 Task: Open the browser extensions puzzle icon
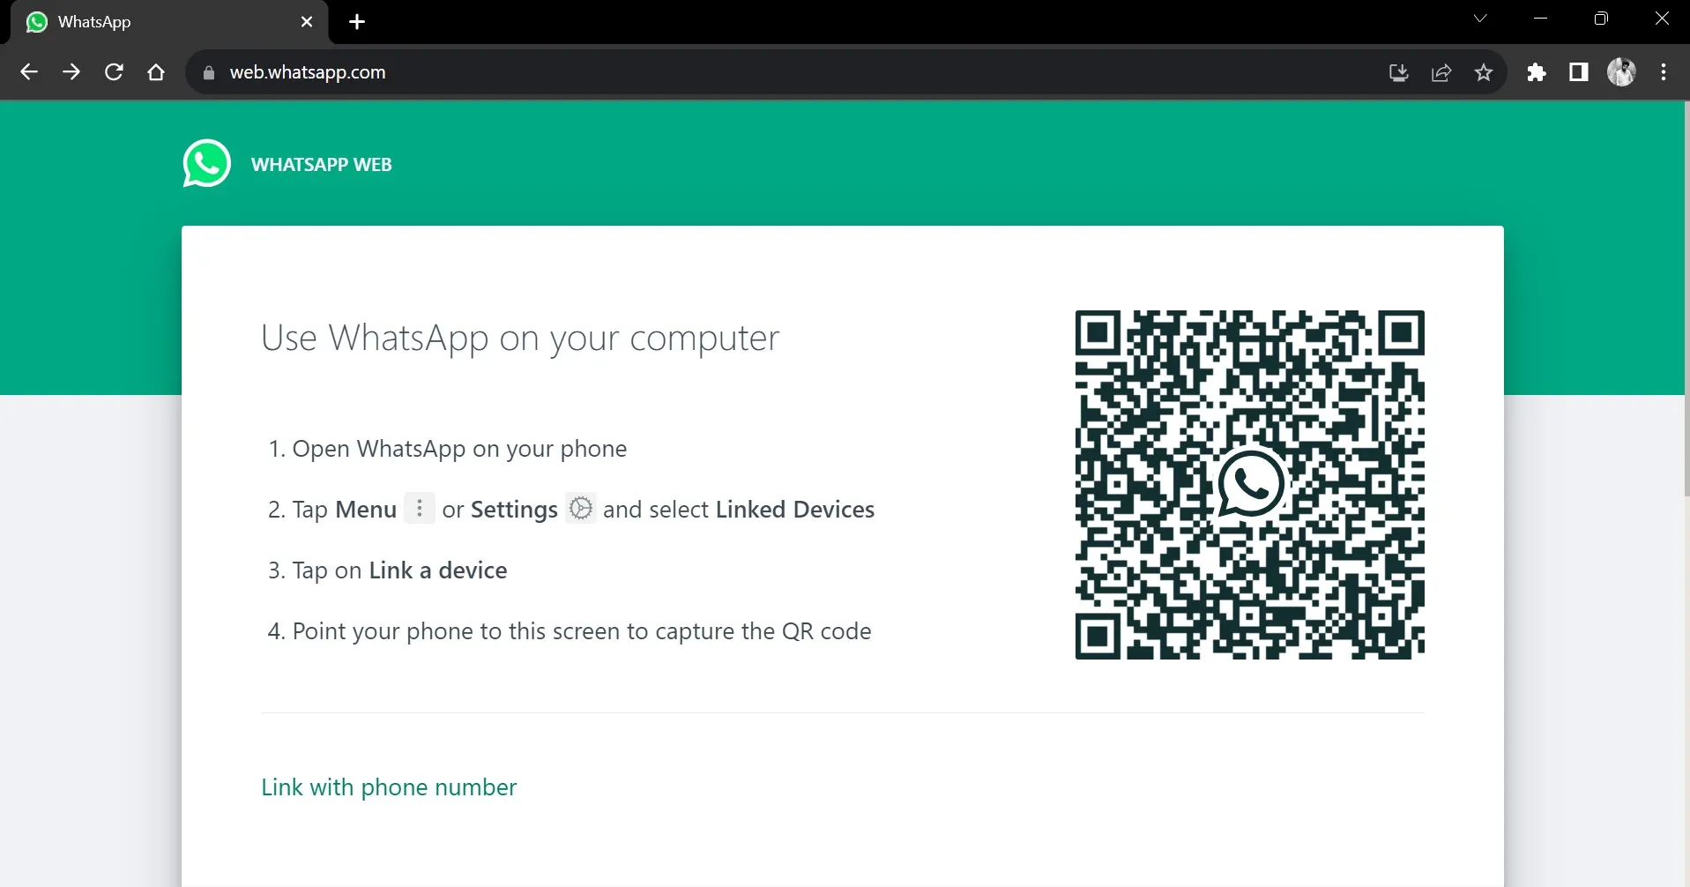click(x=1537, y=72)
